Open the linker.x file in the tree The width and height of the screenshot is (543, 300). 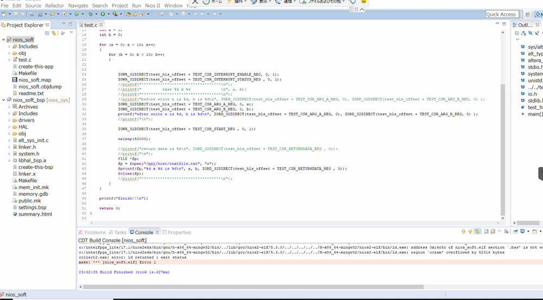pos(27,174)
